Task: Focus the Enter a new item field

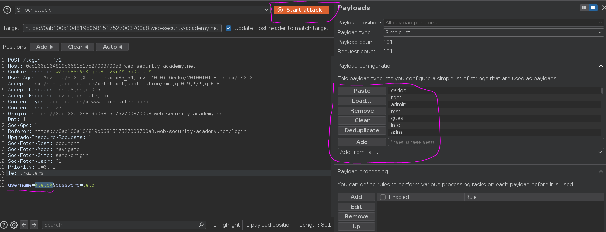Action: click(x=496, y=142)
